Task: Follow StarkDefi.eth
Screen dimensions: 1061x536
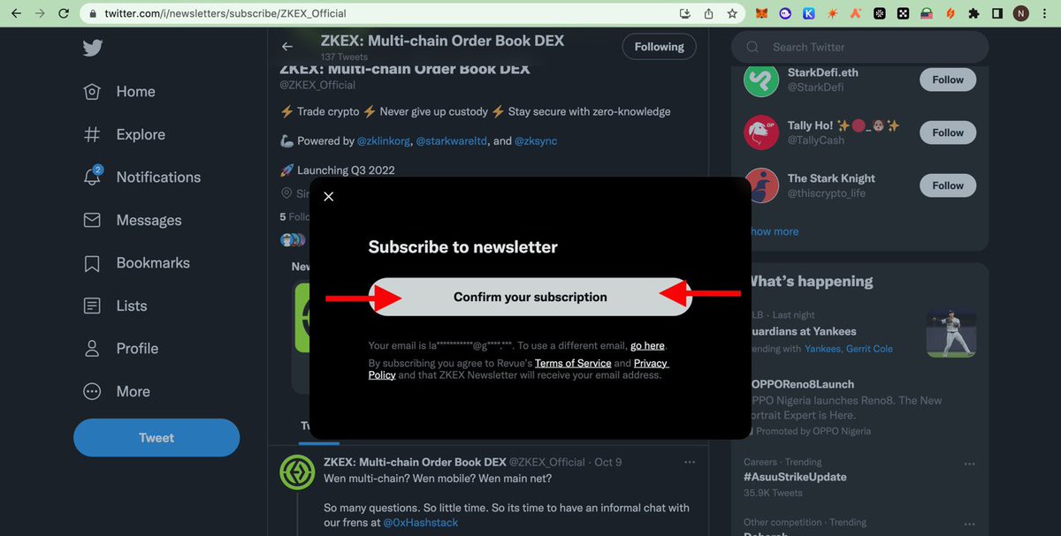Action: pos(948,79)
